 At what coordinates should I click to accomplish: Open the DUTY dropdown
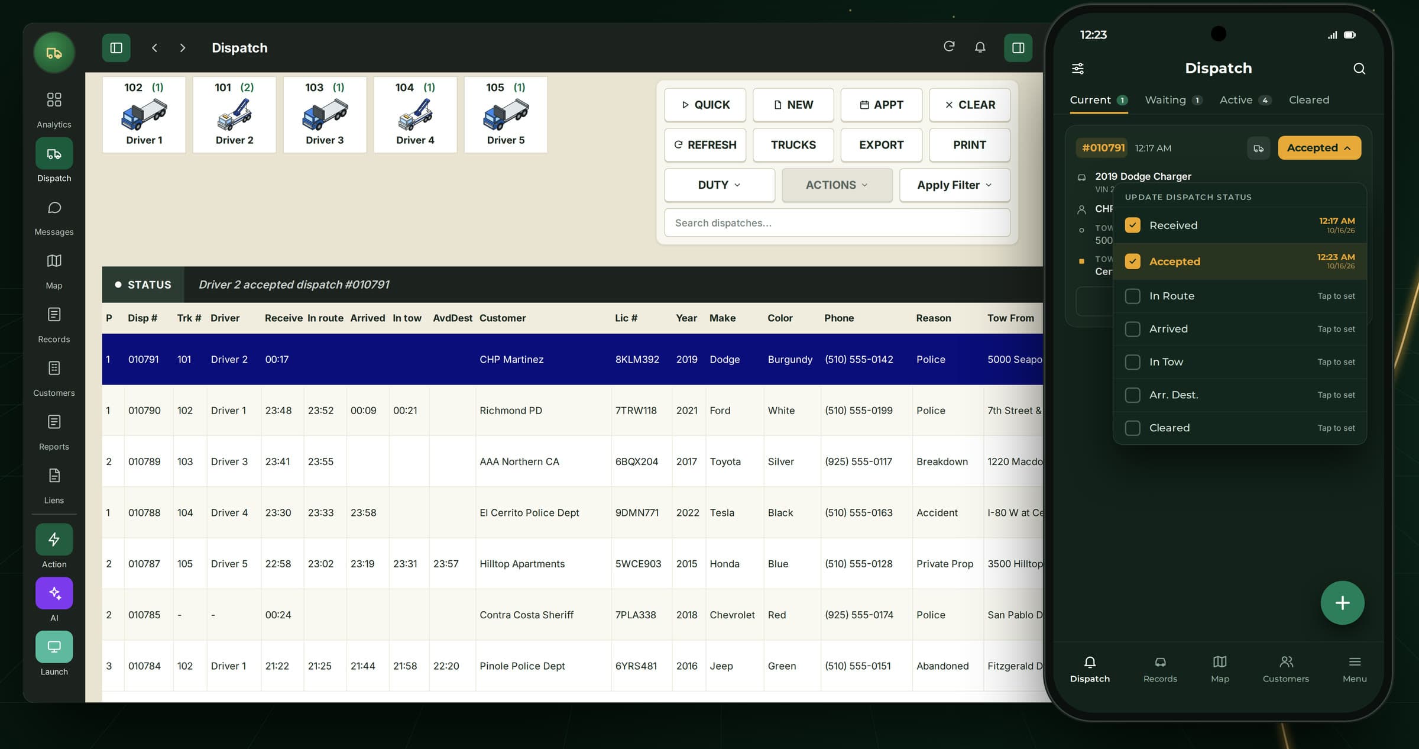coord(720,185)
